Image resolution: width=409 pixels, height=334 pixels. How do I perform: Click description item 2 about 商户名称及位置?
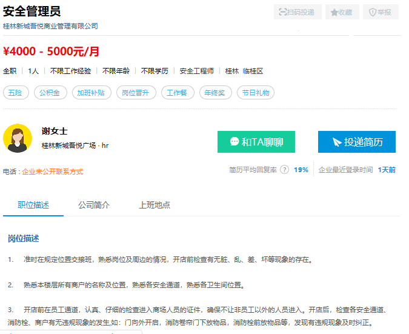(x=126, y=285)
